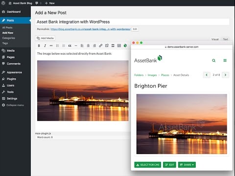Open the Plugins section
The image size is (235, 176).
(11, 79)
